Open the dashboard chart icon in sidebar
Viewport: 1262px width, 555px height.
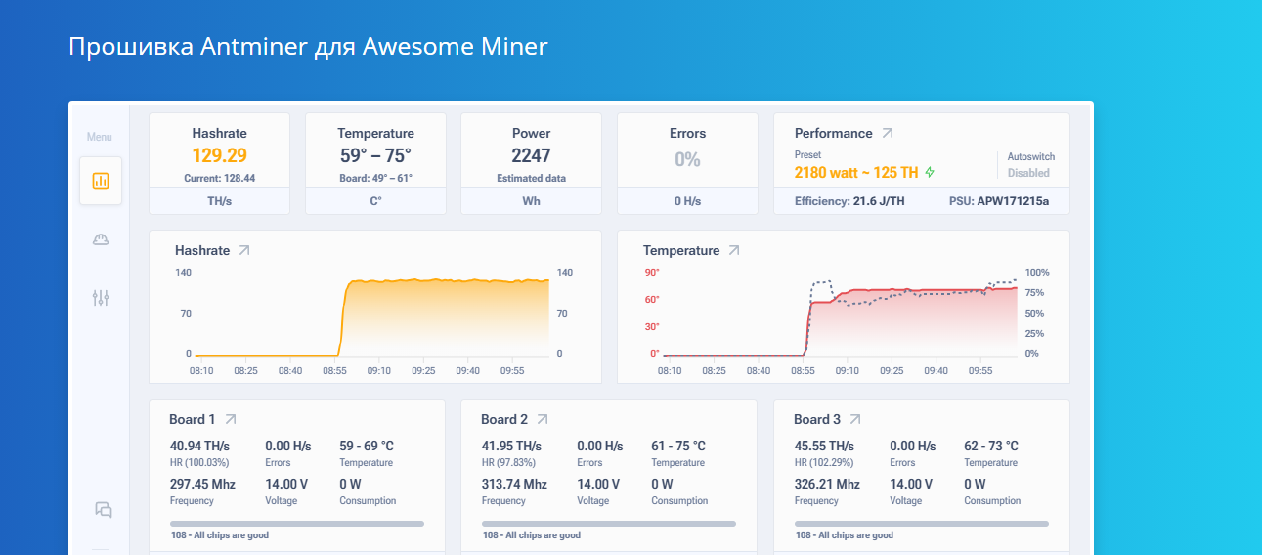(x=101, y=181)
